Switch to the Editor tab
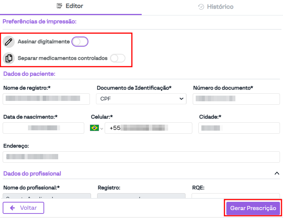 coord(70,6)
